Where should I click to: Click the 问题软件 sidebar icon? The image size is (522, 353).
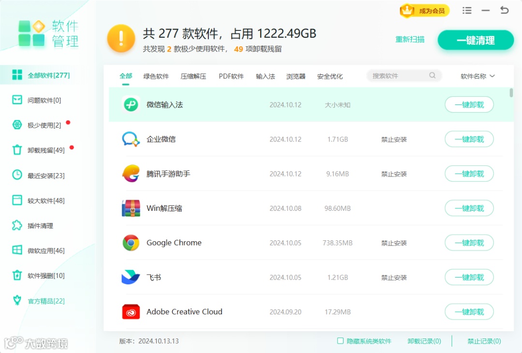[x=17, y=100]
